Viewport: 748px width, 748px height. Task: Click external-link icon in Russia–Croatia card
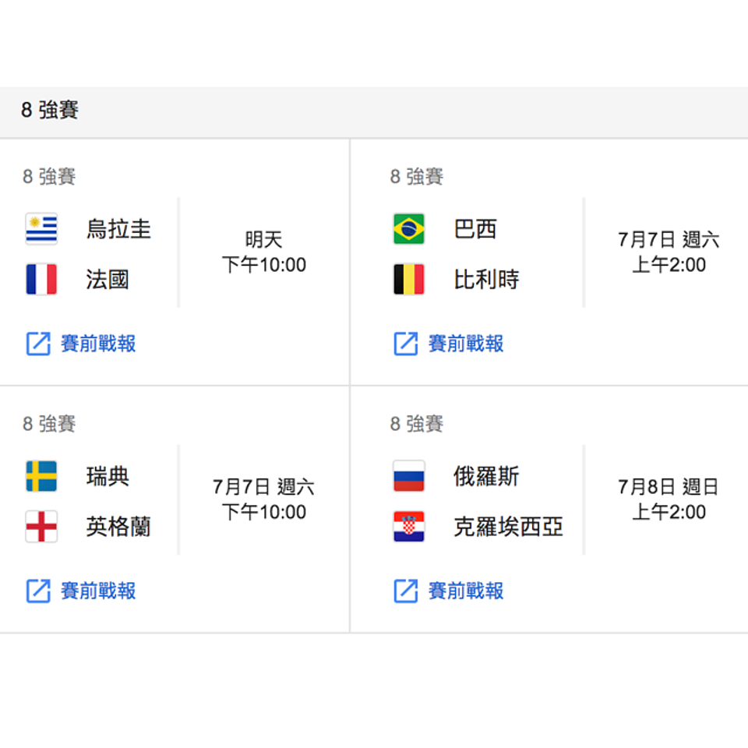tap(405, 591)
